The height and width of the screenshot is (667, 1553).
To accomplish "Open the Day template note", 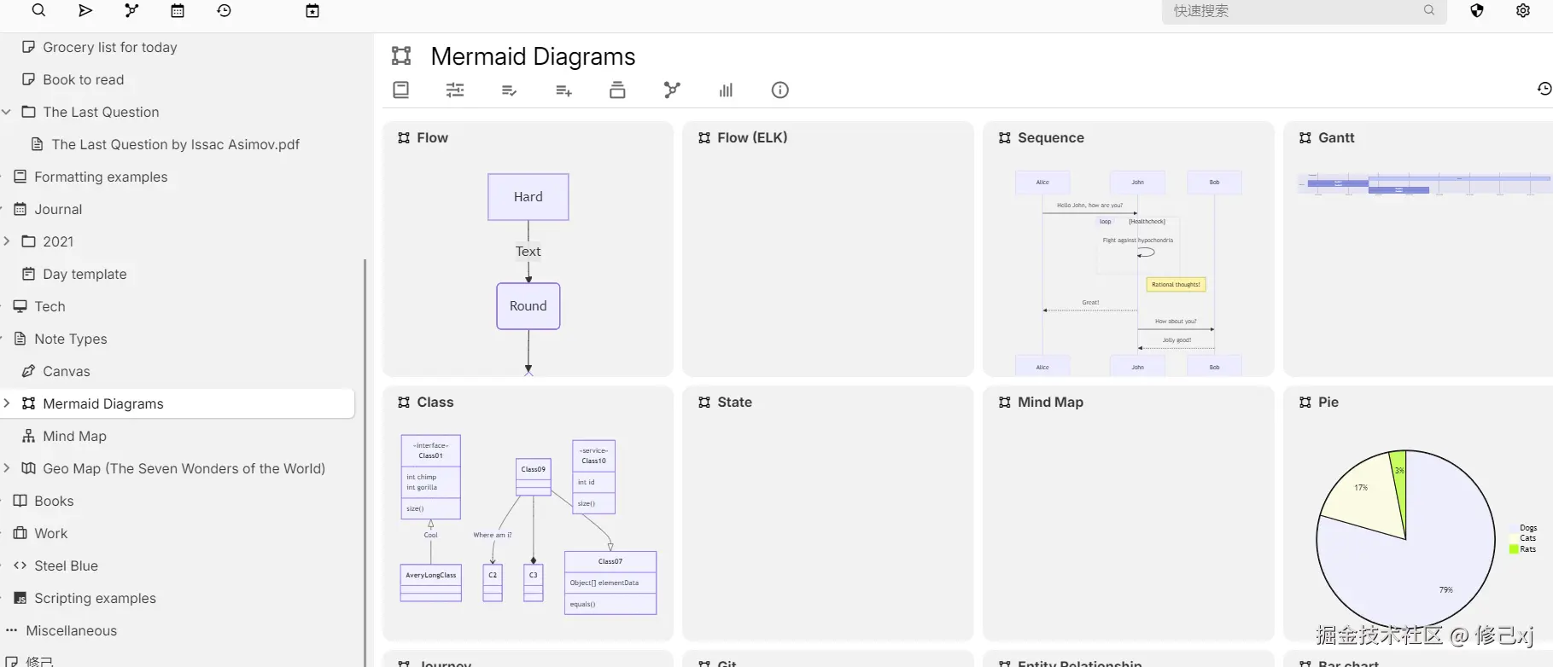I will [x=85, y=275].
